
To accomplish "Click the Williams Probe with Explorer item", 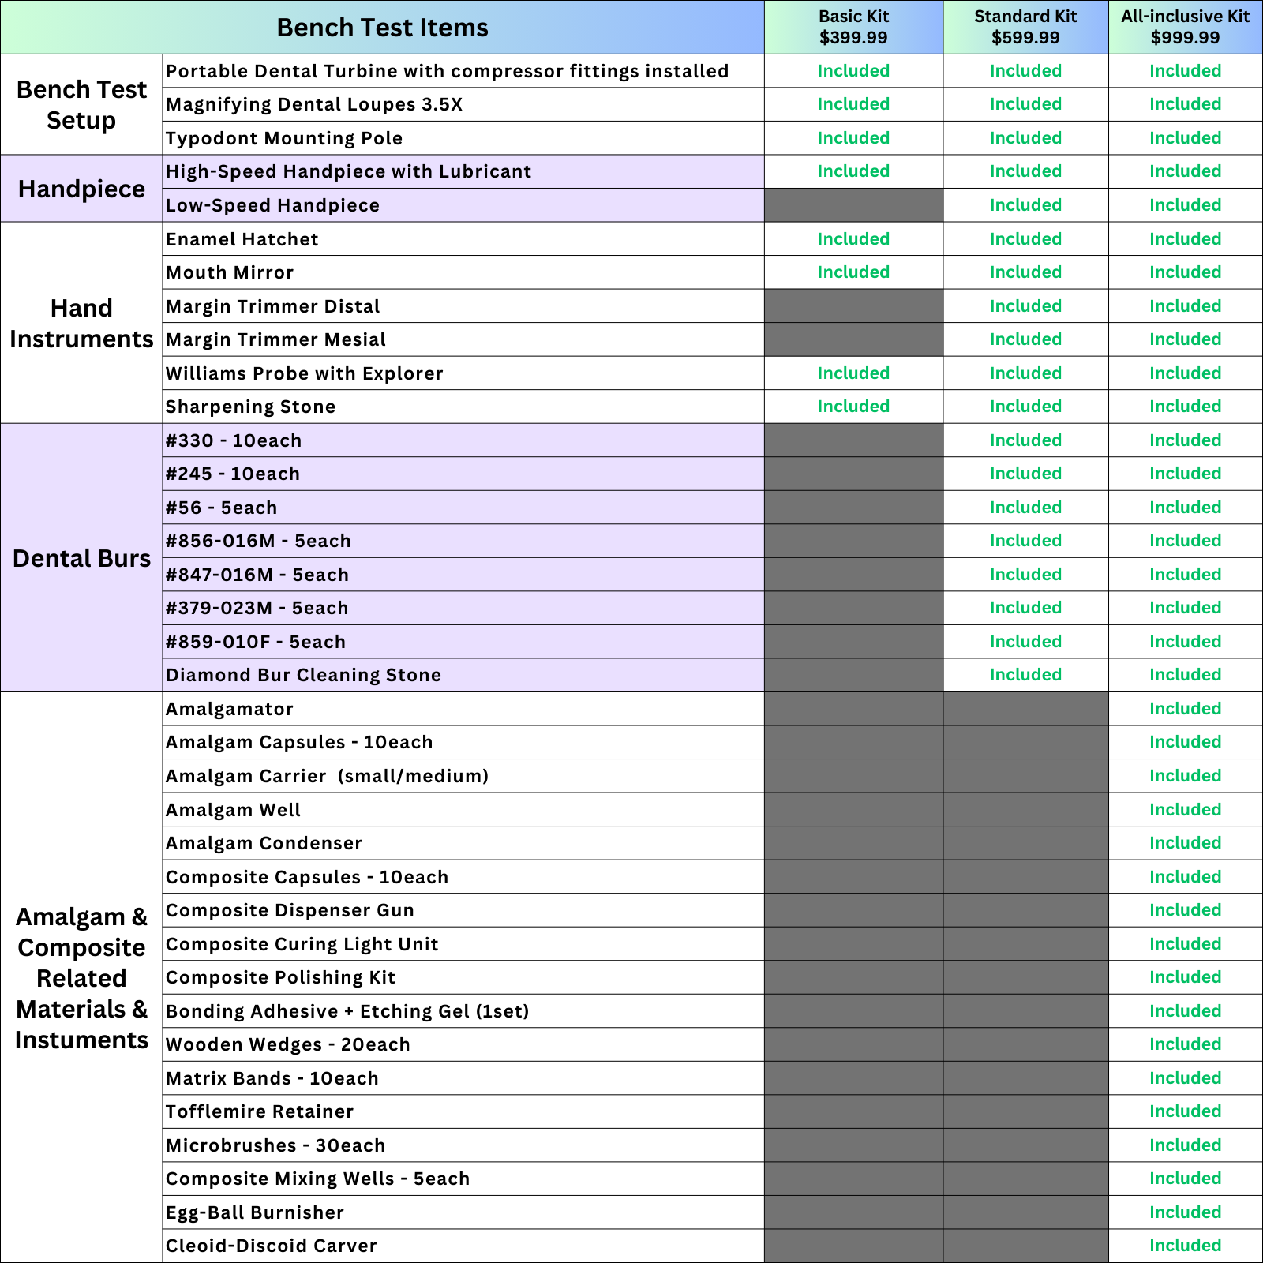I will (305, 373).
